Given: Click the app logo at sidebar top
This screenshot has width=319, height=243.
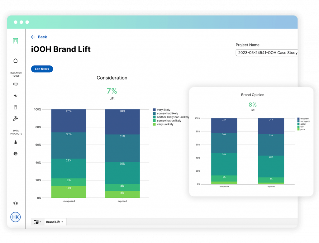Looking at the screenshot, I should pyautogui.click(x=15, y=41).
